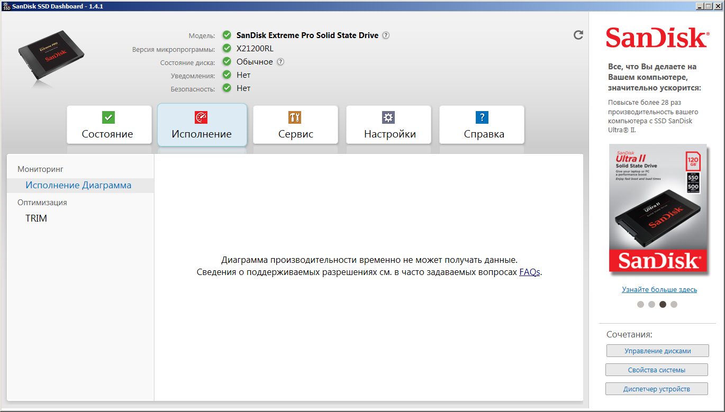Viewport: 725px width, 412px height.
Task: Go to the Настройки tab
Action: pyautogui.click(x=389, y=125)
